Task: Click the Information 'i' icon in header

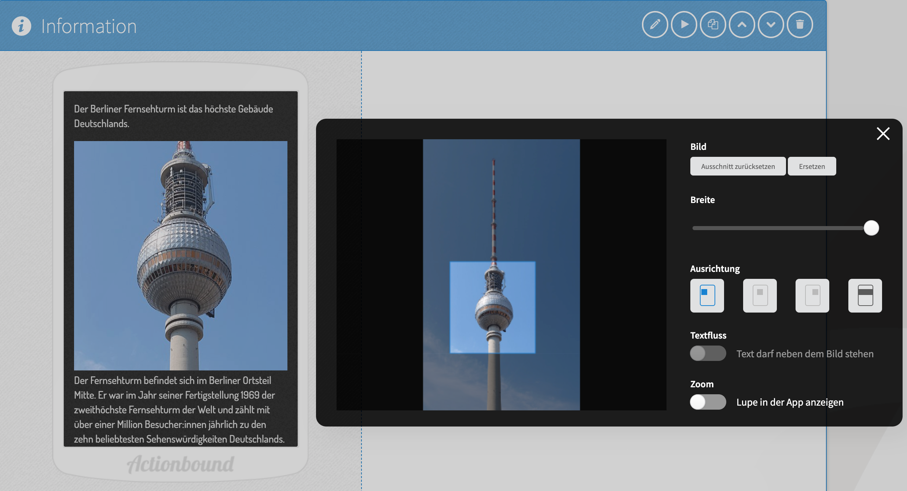Action: [x=21, y=26]
